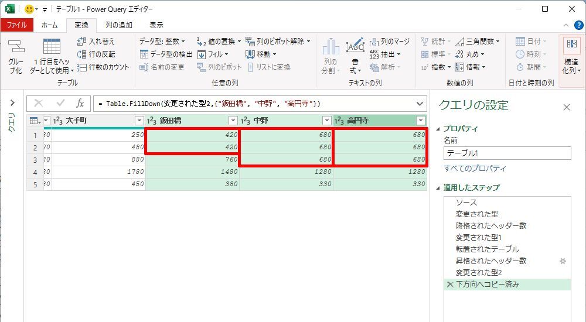Expand the クエリ pane on the left

tap(12, 104)
